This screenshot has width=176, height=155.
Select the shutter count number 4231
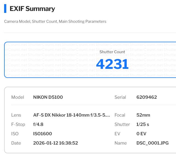click(112, 64)
